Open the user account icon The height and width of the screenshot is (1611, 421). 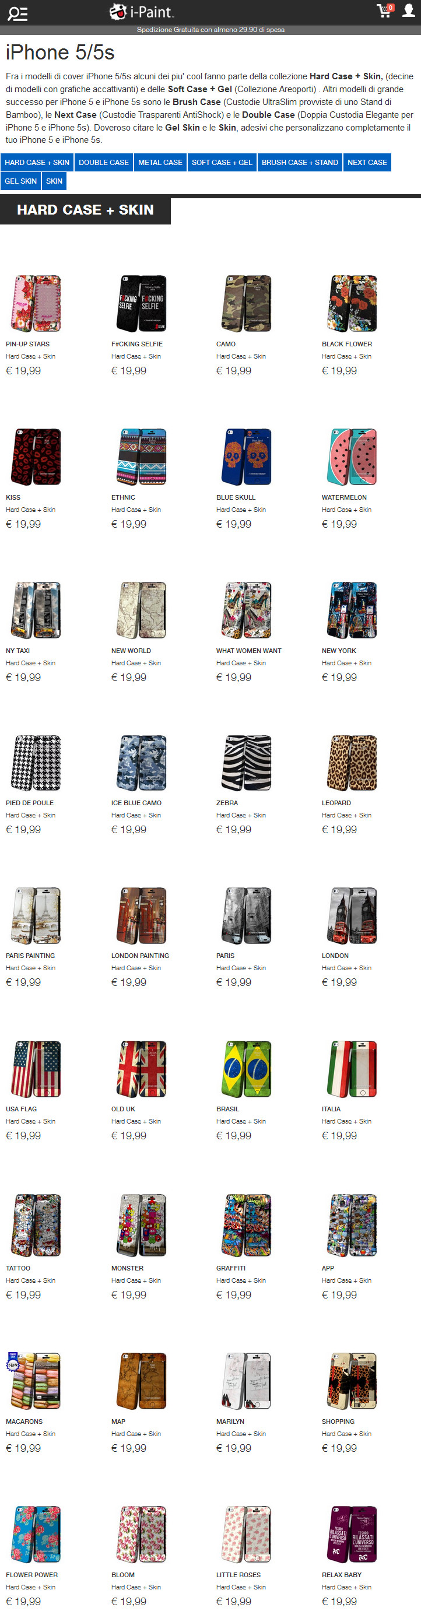point(409,10)
